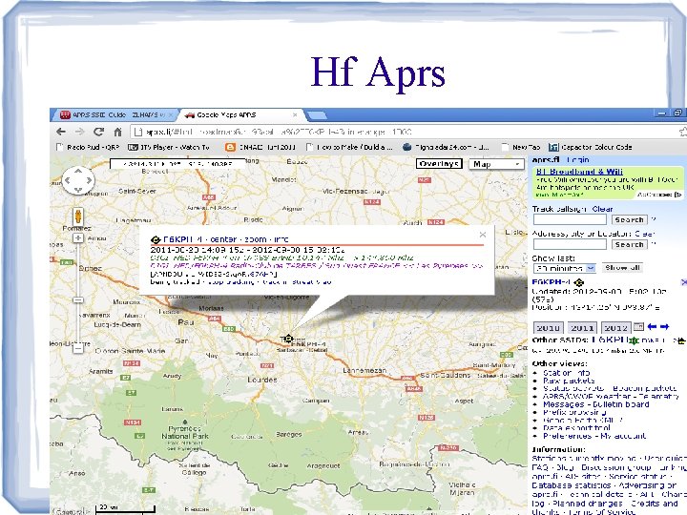687x515 pixels.
Task: Click the Show all button
Action: tap(622, 268)
